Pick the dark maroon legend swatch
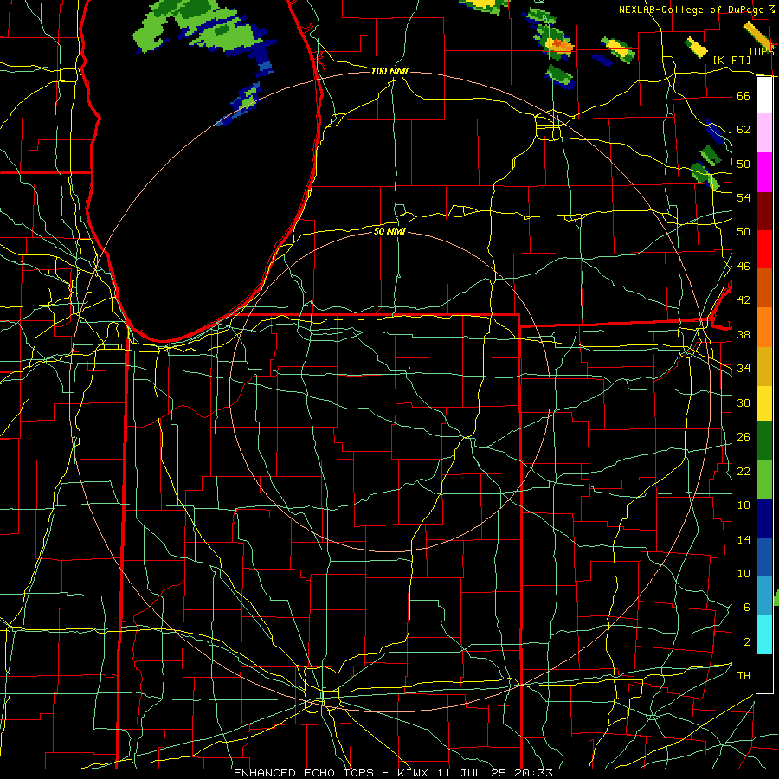 tap(764, 211)
